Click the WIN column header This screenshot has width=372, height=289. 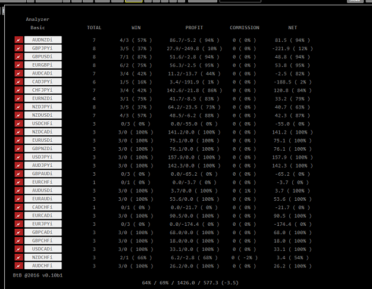[x=136, y=27]
